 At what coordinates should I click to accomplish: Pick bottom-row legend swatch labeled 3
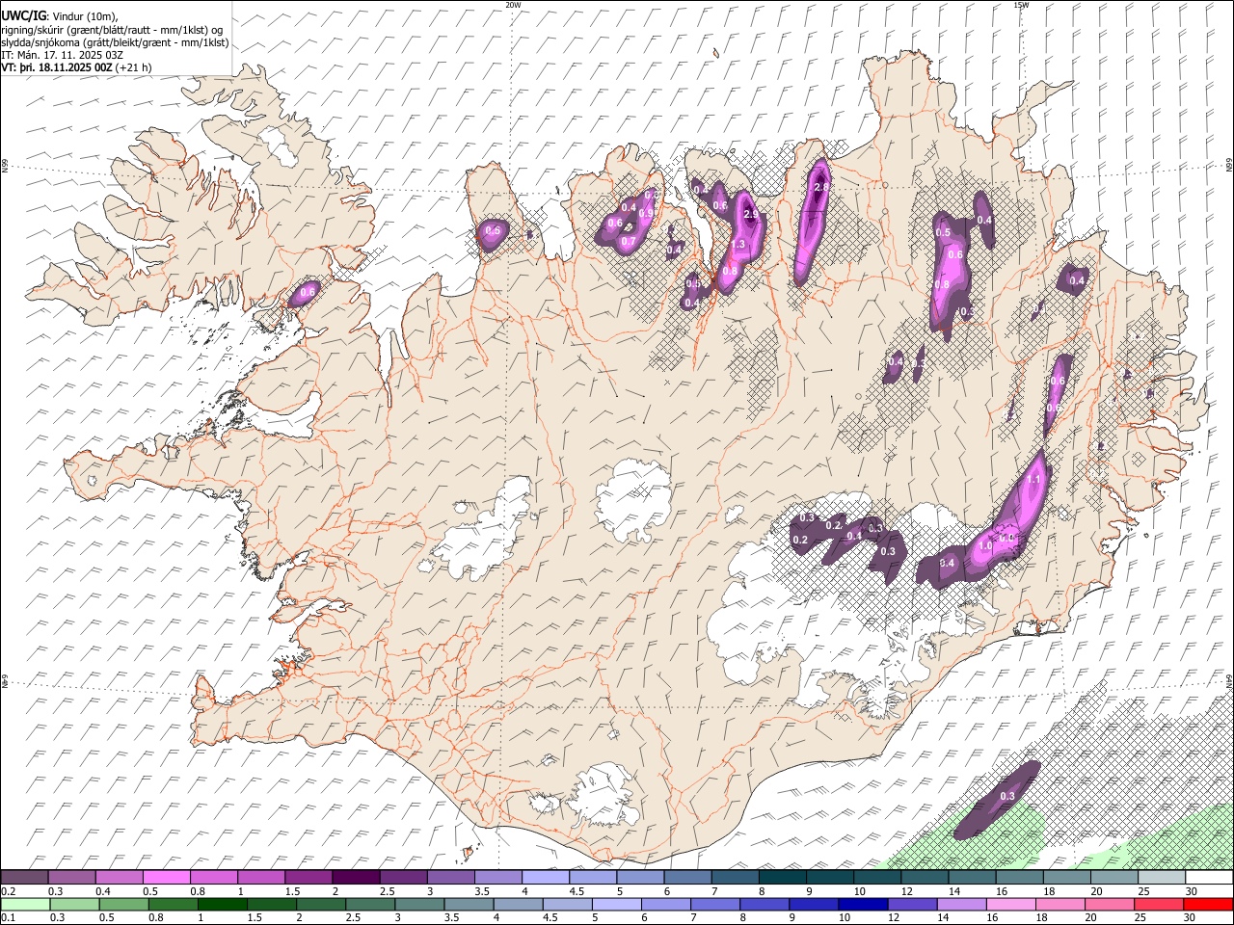[x=418, y=904]
